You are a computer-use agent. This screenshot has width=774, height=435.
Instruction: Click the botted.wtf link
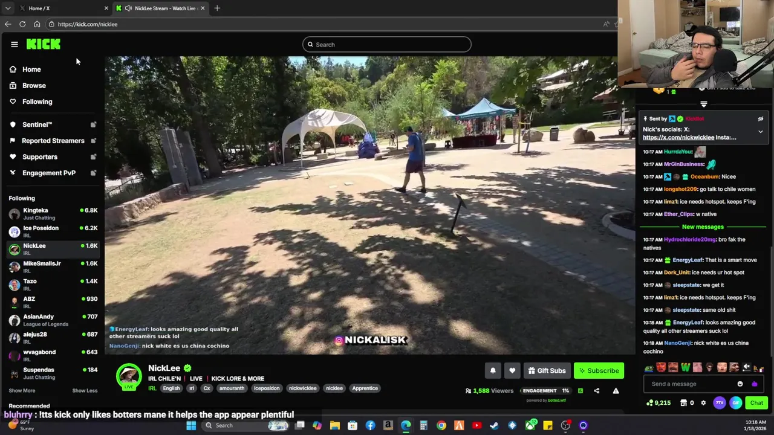click(557, 401)
